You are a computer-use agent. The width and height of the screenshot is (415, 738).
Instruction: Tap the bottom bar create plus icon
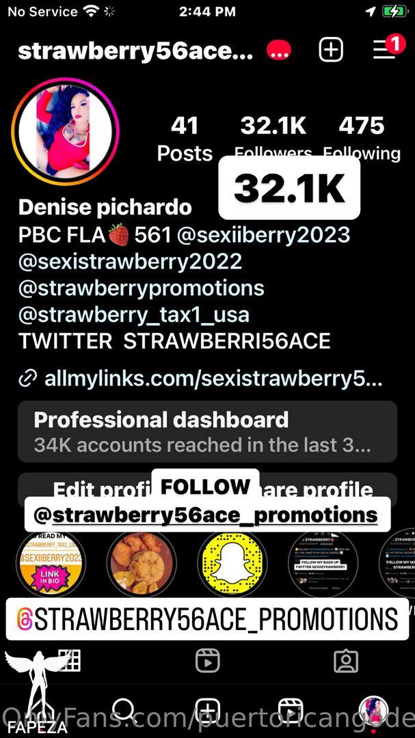point(207,711)
